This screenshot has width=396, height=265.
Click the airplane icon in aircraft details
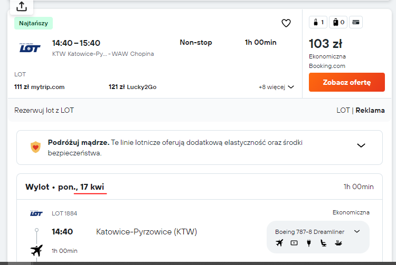coord(279,243)
